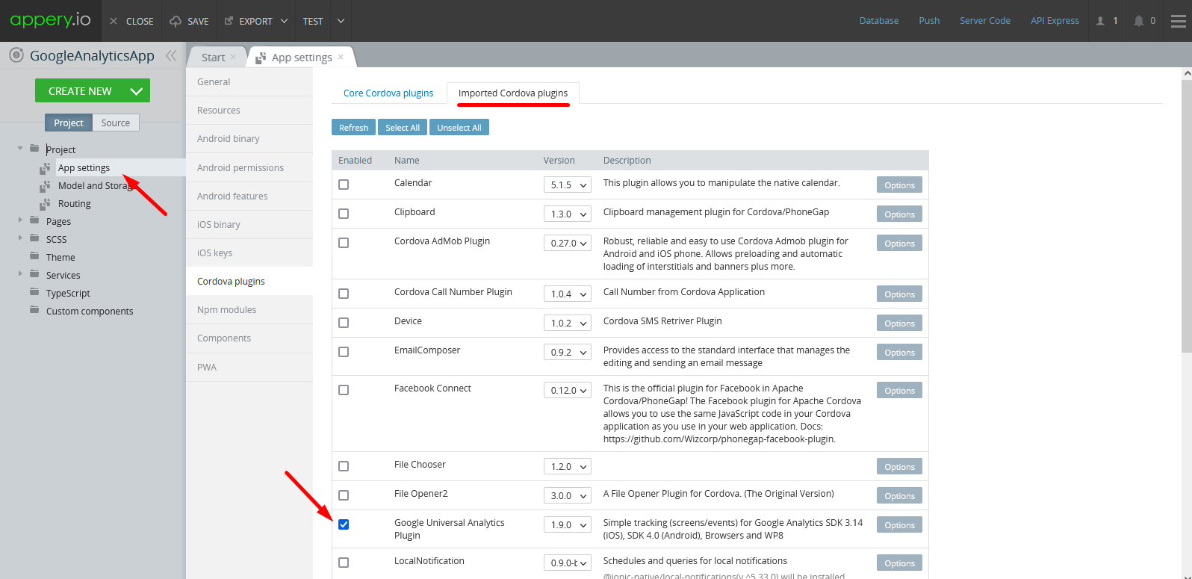Click the SAVE cloud icon
This screenshot has height=579, width=1192.
tap(176, 21)
